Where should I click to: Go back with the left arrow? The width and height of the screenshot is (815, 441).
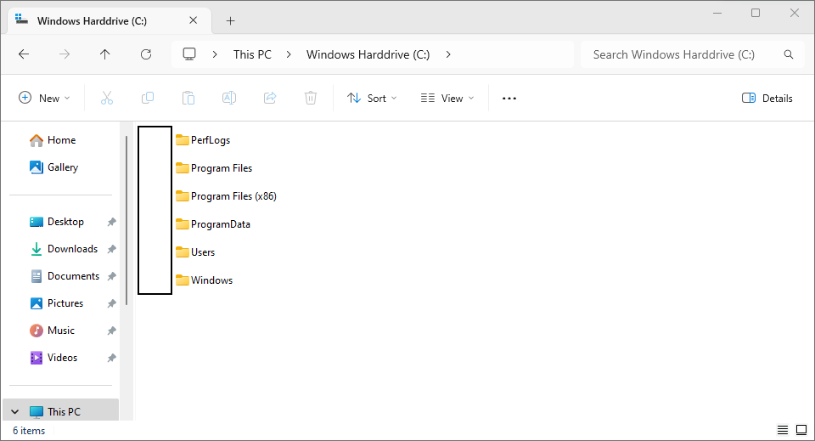(x=24, y=54)
